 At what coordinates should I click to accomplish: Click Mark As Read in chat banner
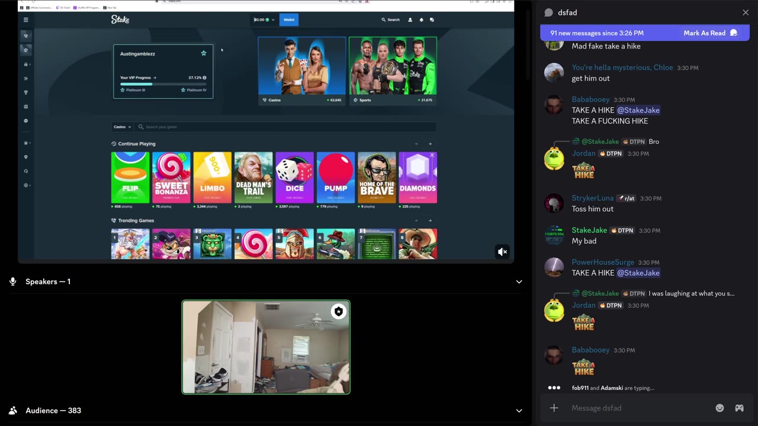(710, 33)
